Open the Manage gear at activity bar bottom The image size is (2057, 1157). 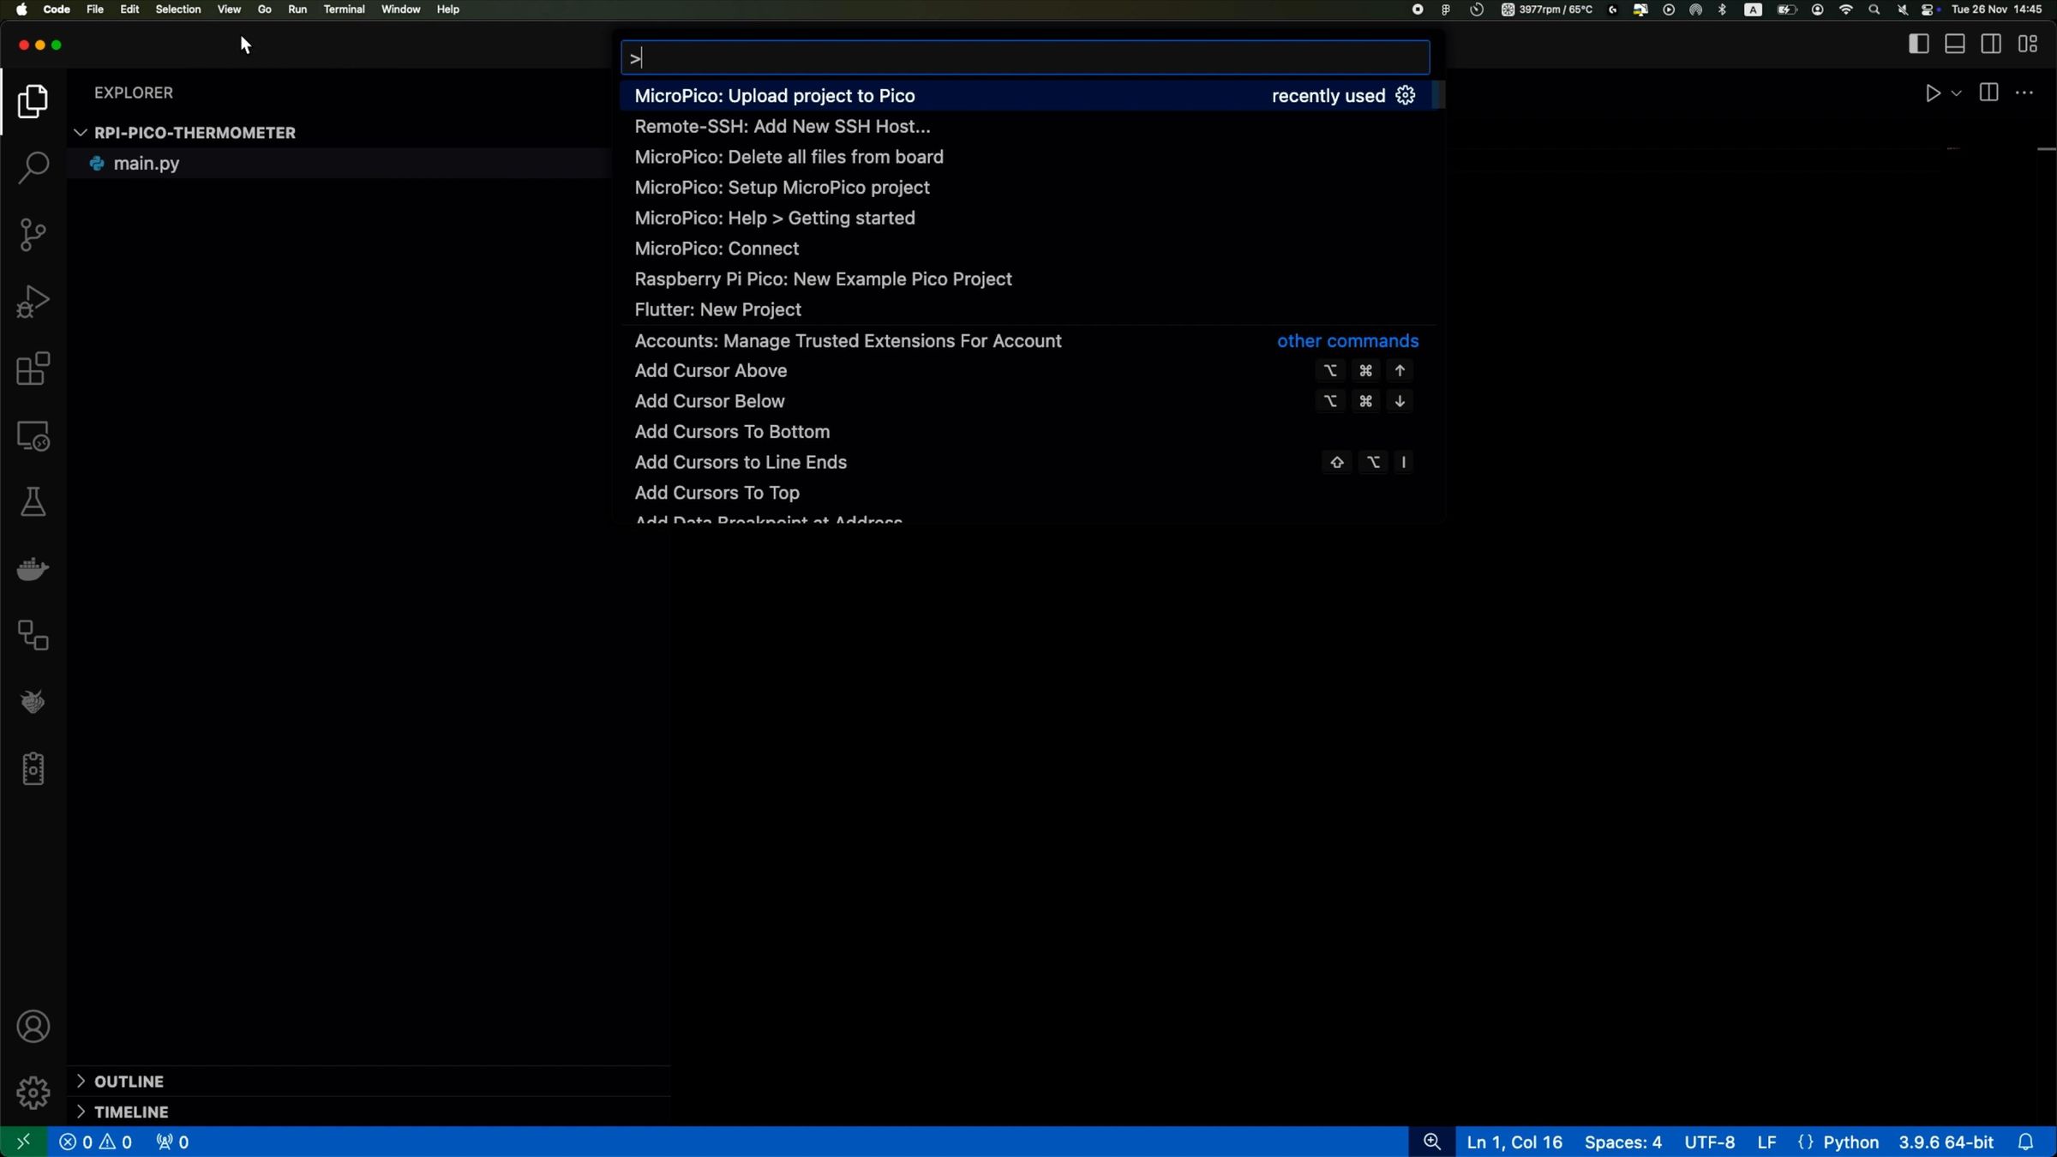tap(33, 1093)
